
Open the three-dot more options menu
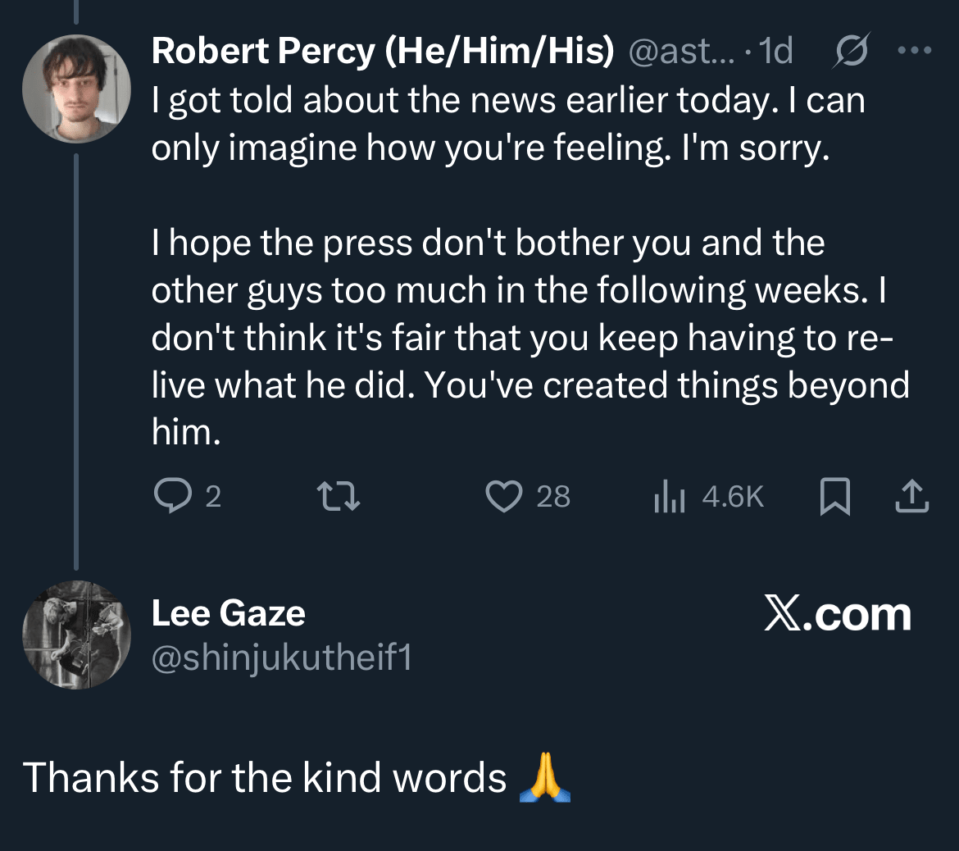[x=915, y=51]
